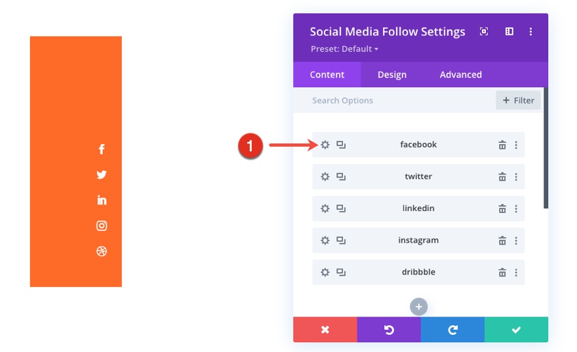Open the modal header three-dot menu
The image size is (577, 352).
pyautogui.click(x=530, y=31)
